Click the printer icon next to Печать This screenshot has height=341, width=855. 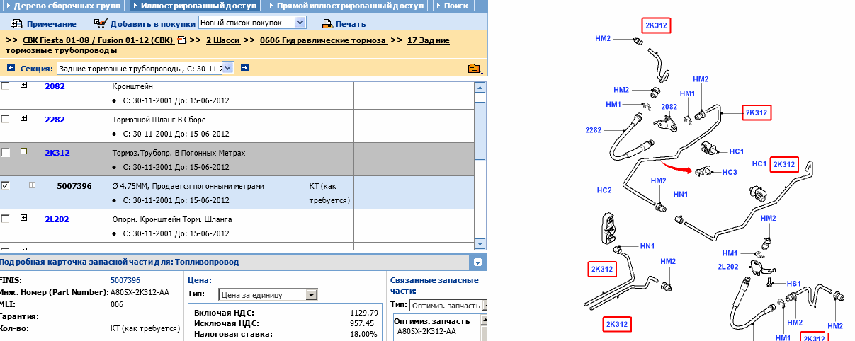(327, 23)
